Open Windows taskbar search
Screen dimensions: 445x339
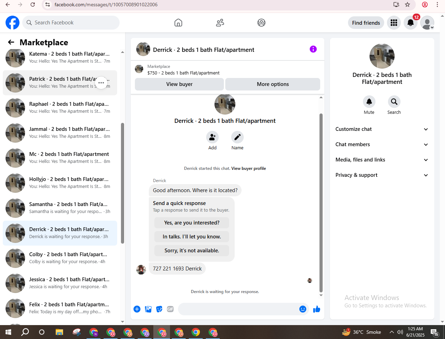click(x=25, y=332)
